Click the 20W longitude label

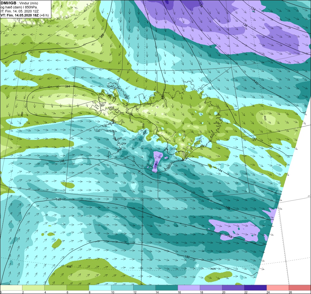143,126
